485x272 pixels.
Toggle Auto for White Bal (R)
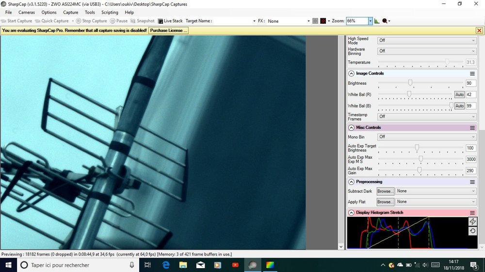coord(459,94)
